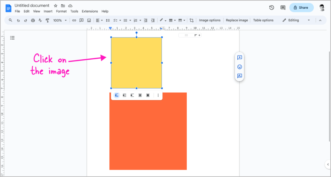Click the Suggest edits side button
This screenshot has width=331, height=177.
point(240,76)
